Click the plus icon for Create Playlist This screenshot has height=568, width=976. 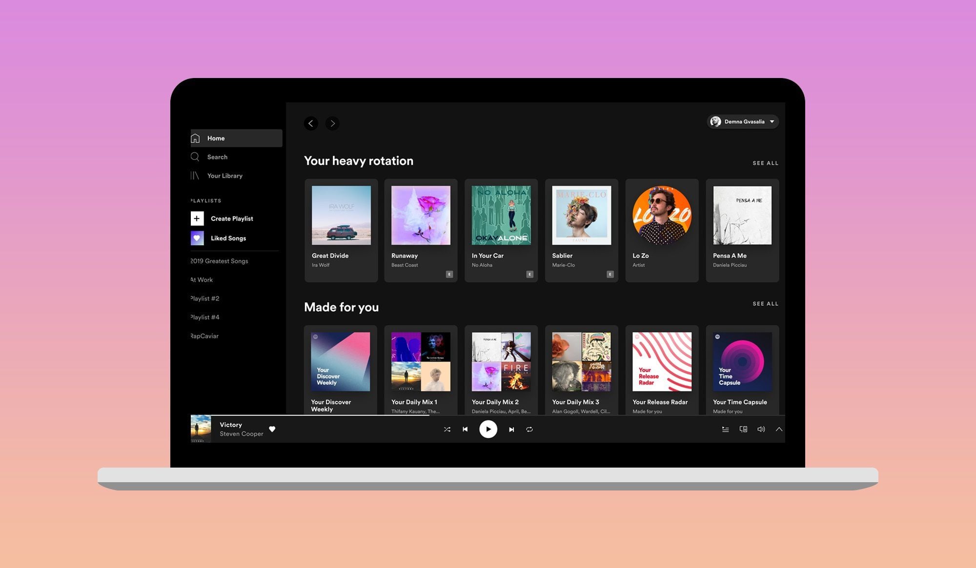pos(197,218)
